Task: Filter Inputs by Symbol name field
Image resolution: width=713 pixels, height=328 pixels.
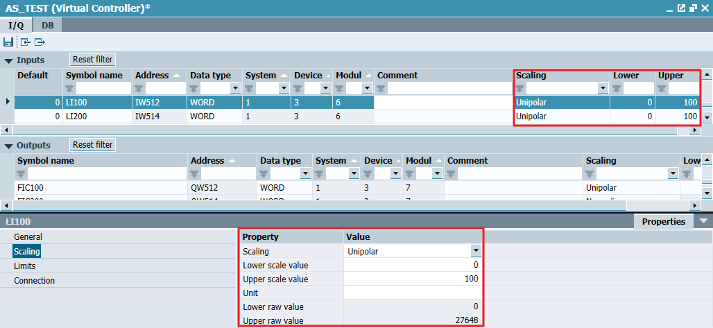Action: tap(103, 88)
